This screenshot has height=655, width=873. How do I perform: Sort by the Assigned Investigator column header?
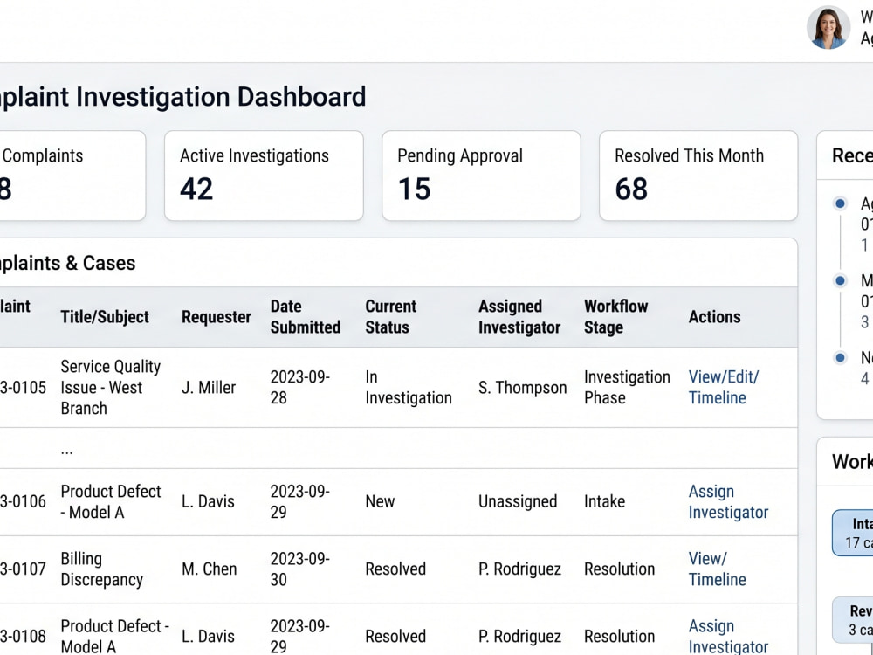coord(519,317)
